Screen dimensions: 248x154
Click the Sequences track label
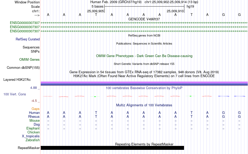click(x=31, y=47)
